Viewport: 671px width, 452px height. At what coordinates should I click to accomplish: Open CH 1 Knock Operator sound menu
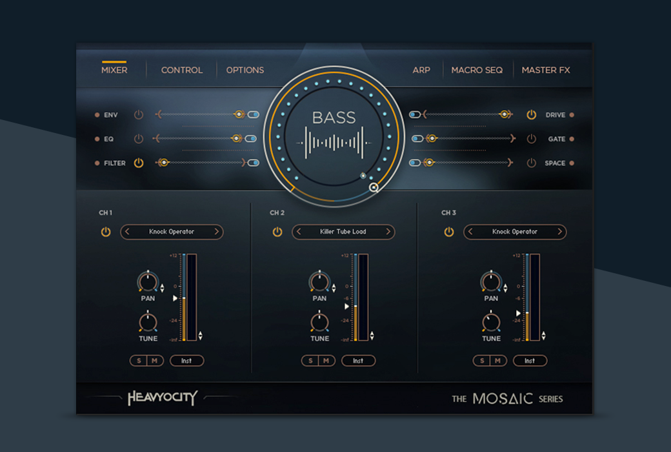pyautogui.click(x=172, y=232)
